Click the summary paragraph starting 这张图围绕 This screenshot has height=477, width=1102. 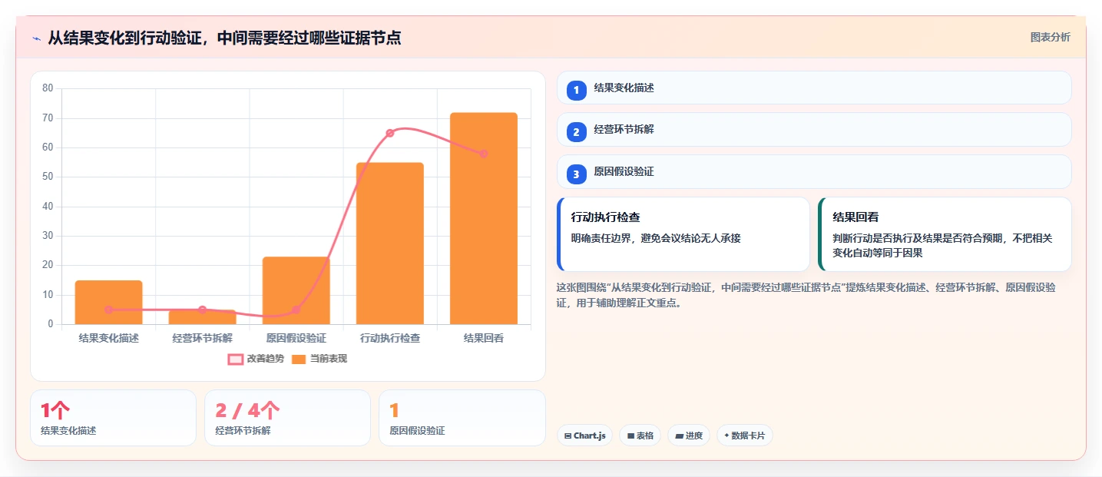pyautogui.click(x=806, y=295)
